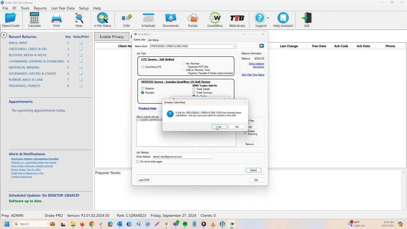Click the Load DDM button
The image size is (407, 229).
click(144, 180)
